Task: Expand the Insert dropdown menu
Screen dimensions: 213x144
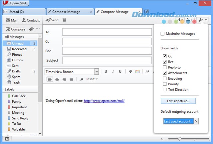Action: click(x=92, y=79)
